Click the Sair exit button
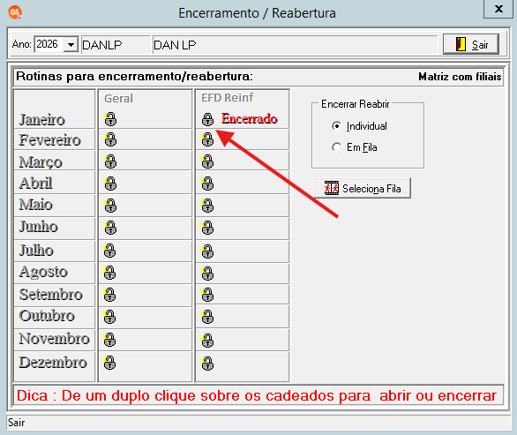 [471, 44]
